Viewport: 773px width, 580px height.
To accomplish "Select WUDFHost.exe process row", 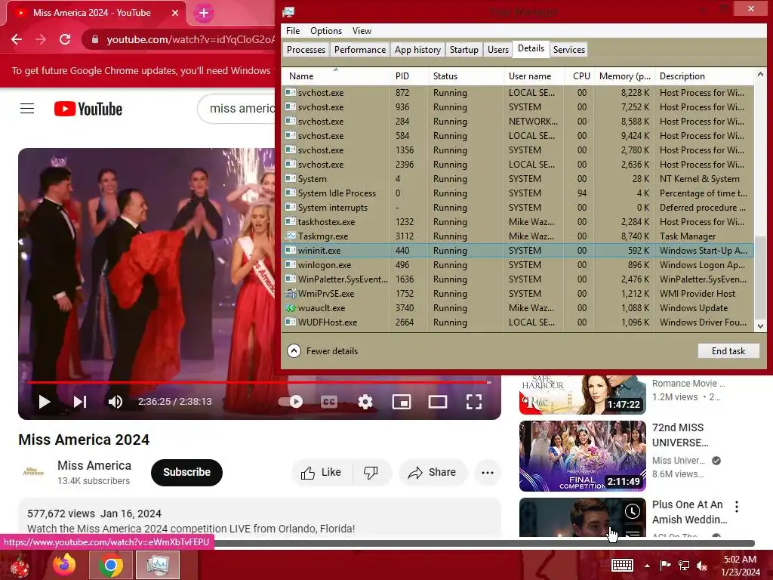I will coord(518,322).
